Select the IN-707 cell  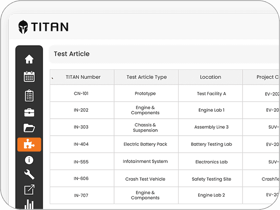pos(82,195)
